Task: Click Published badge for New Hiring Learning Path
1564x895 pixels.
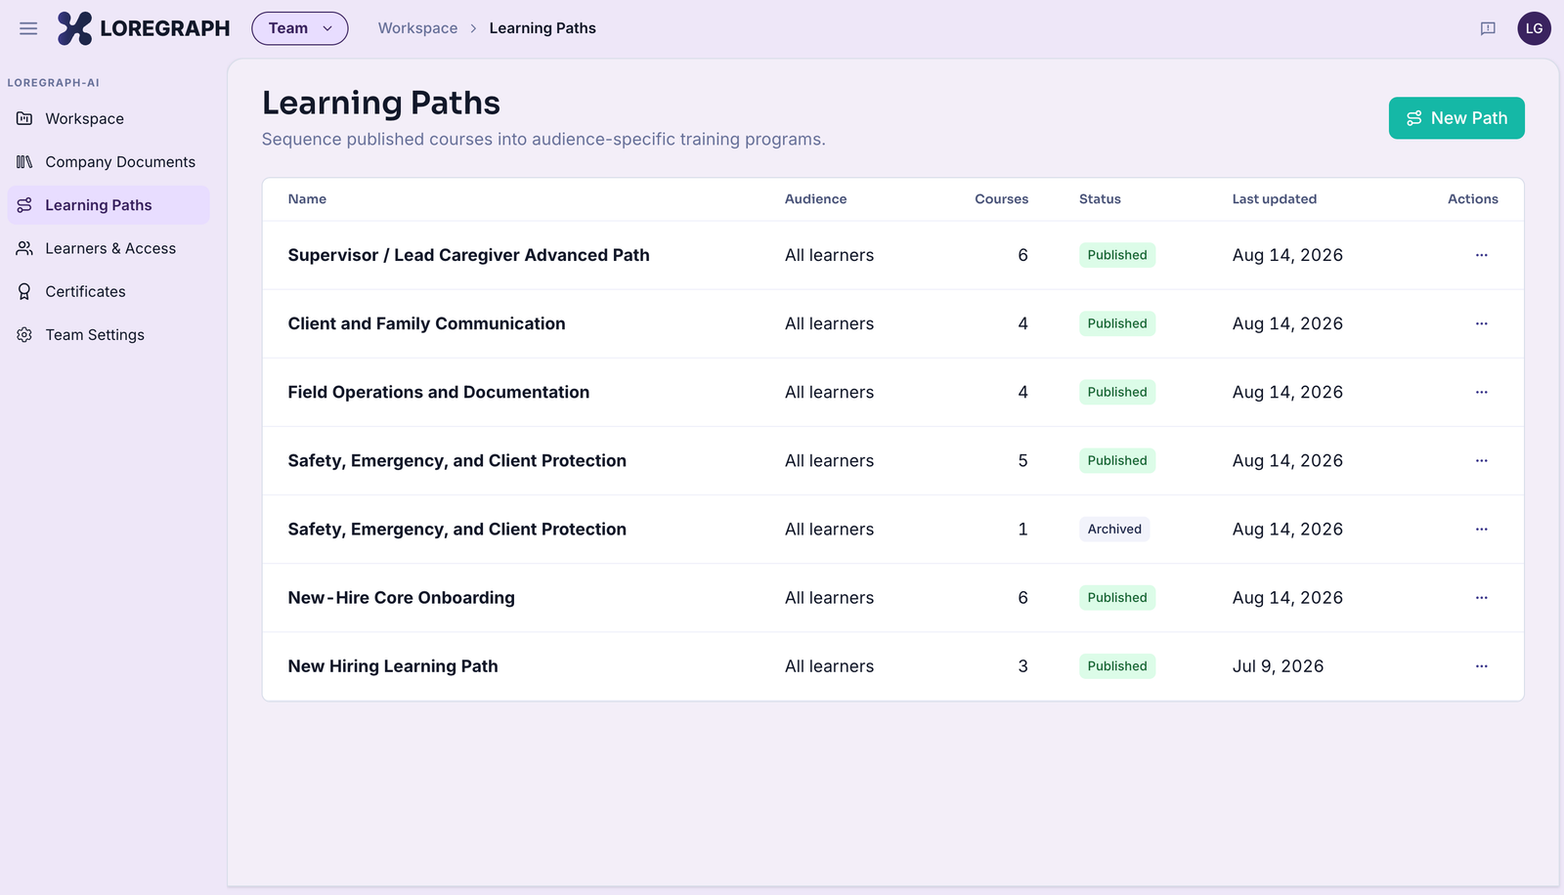Action: (1117, 665)
